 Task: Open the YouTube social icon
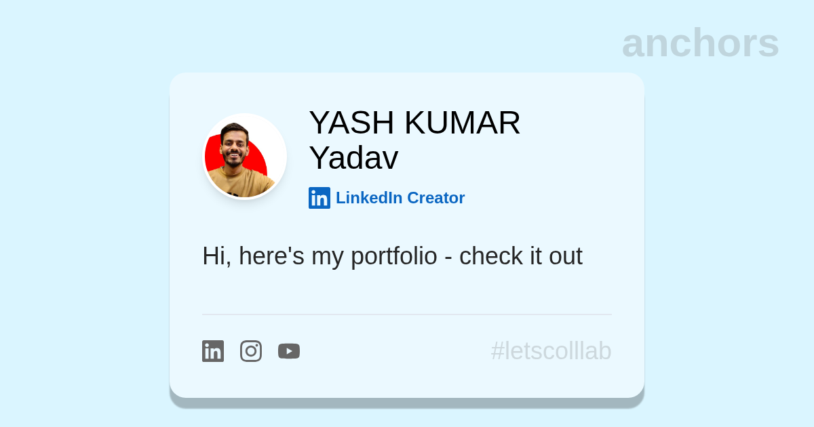tap(289, 351)
